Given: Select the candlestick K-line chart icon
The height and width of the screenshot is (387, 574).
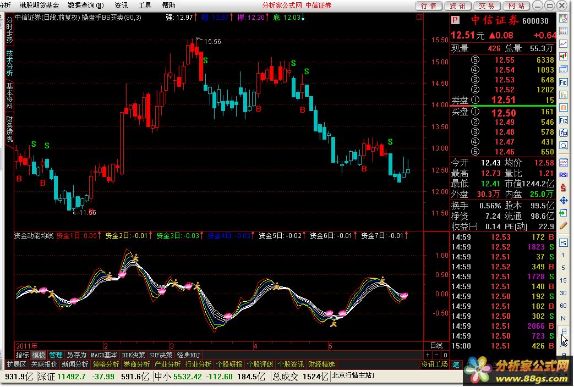Looking at the screenshot, I should point(563,57).
